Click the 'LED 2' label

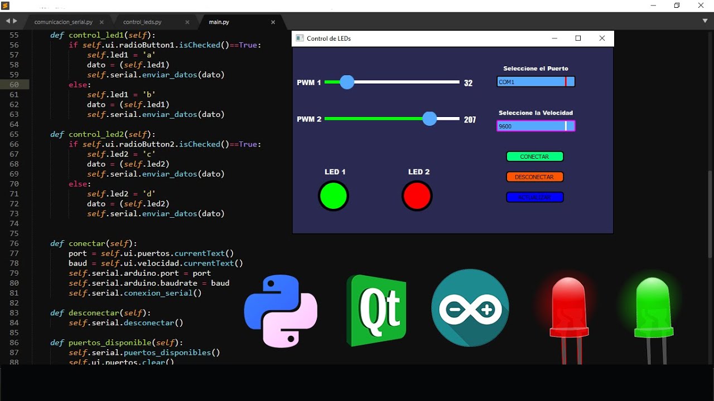pos(419,172)
